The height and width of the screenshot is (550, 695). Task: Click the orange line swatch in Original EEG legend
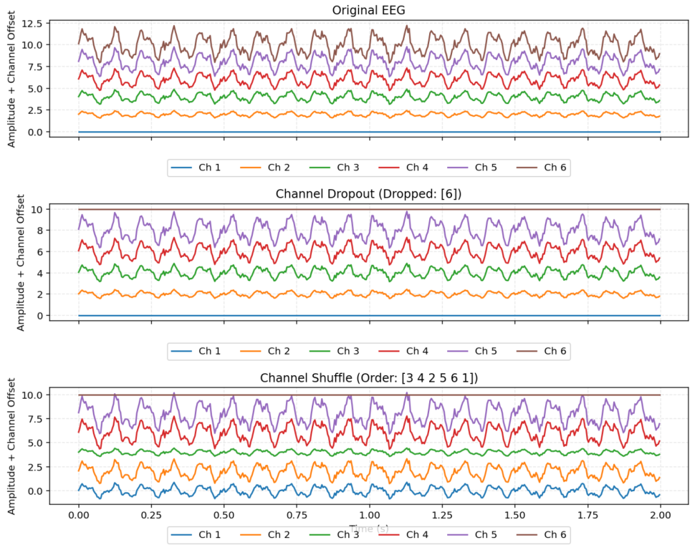click(251, 168)
